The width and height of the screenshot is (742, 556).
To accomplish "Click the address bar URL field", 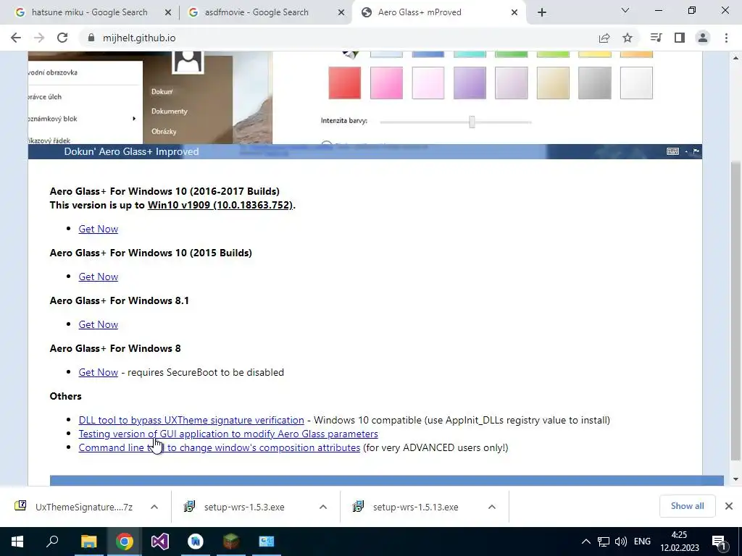I will pyautogui.click(x=331, y=38).
